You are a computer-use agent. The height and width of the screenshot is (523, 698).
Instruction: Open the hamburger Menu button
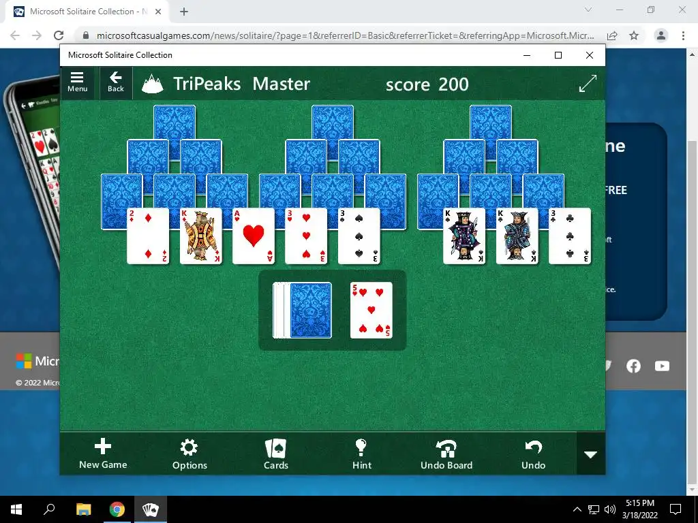tap(77, 82)
